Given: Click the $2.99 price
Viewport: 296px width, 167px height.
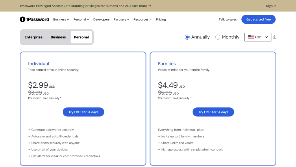Looking at the screenshot, I should pyautogui.click(x=38, y=85).
